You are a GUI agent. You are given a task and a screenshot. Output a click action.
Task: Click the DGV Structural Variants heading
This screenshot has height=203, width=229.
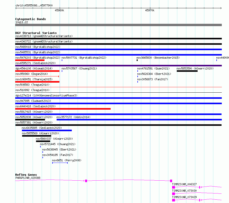click(x=36, y=33)
